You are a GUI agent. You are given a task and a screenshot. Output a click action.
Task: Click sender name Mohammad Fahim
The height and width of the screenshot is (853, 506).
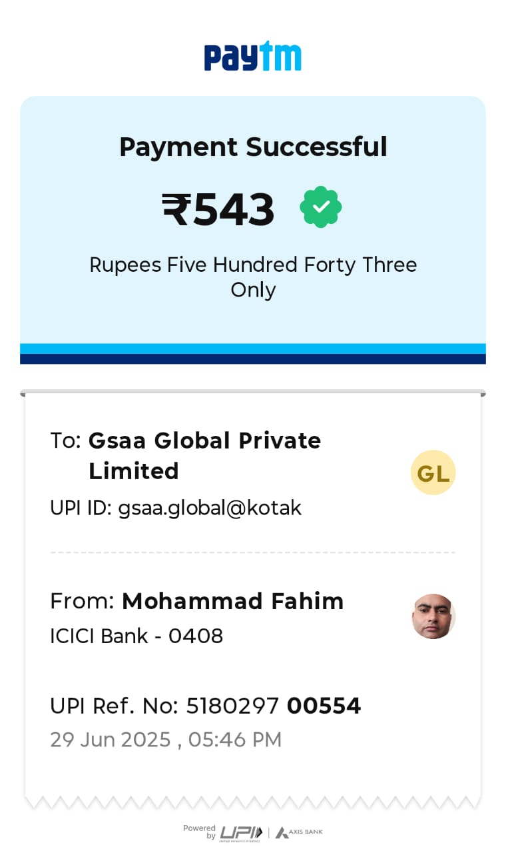pyautogui.click(x=232, y=601)
